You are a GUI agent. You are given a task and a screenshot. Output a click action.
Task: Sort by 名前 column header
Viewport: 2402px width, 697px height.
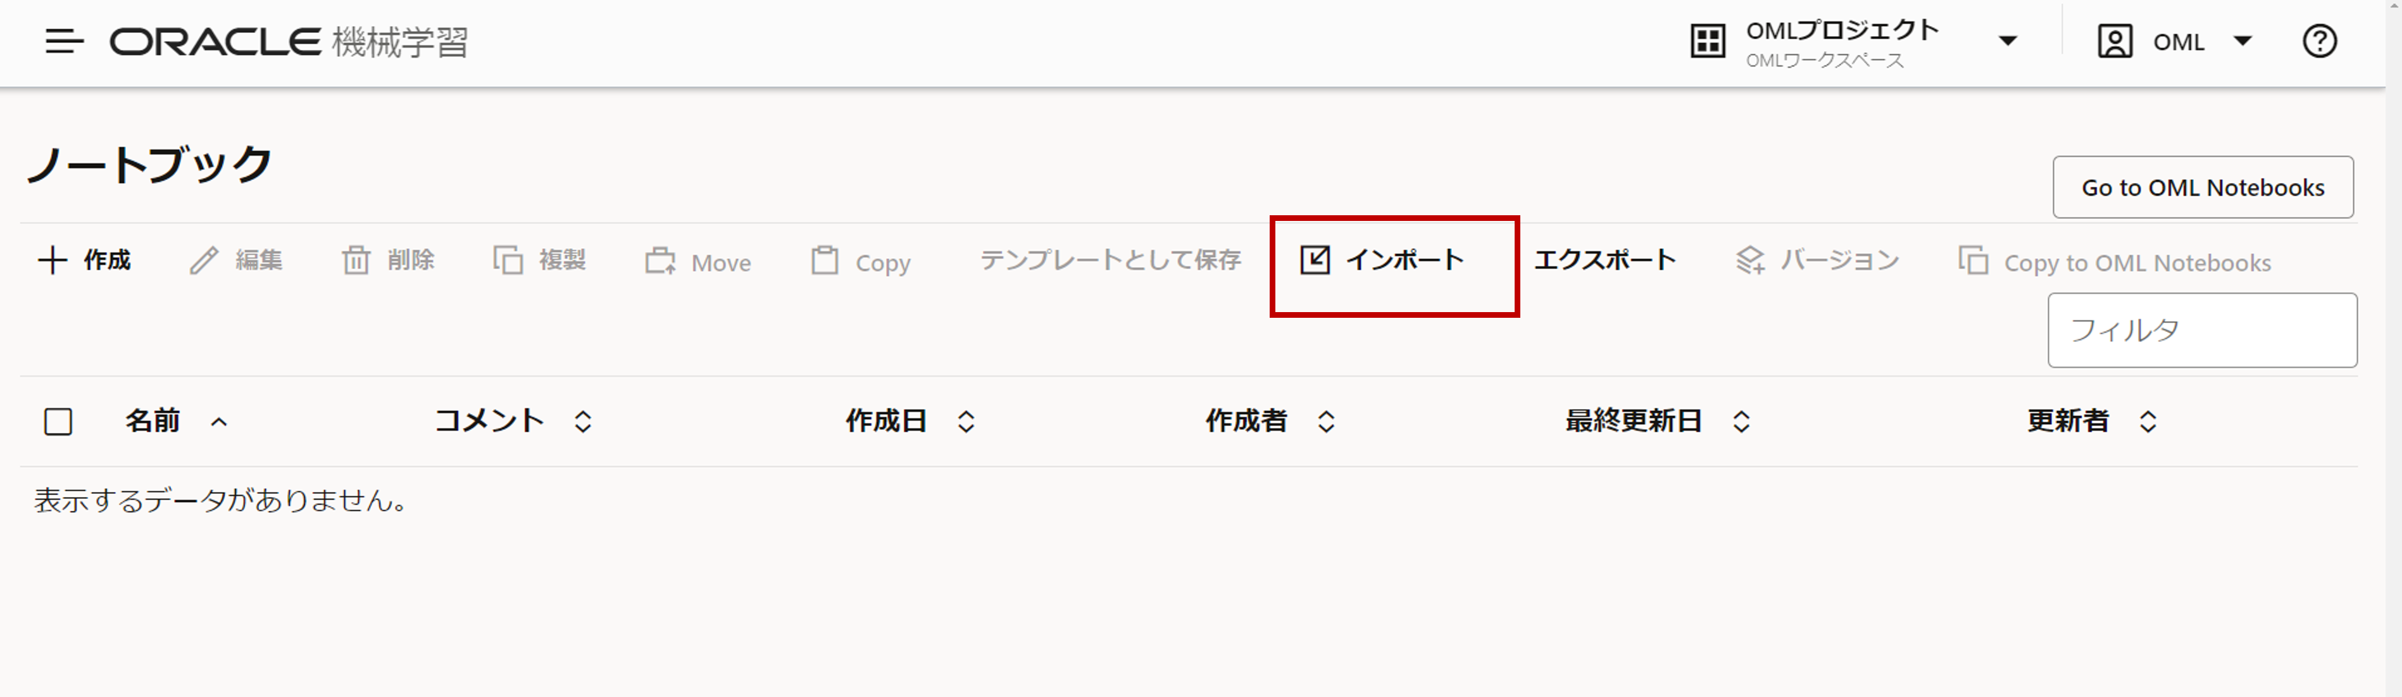pos(153,421)
